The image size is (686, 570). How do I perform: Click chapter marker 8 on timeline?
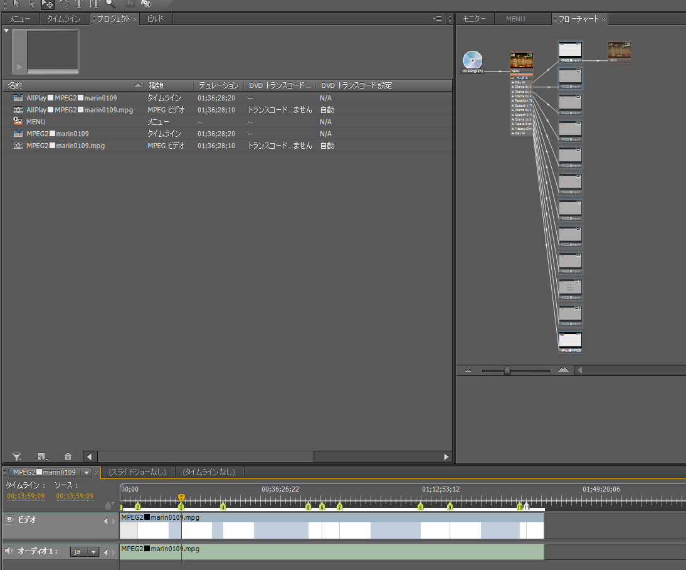click(x=420, y=507)
